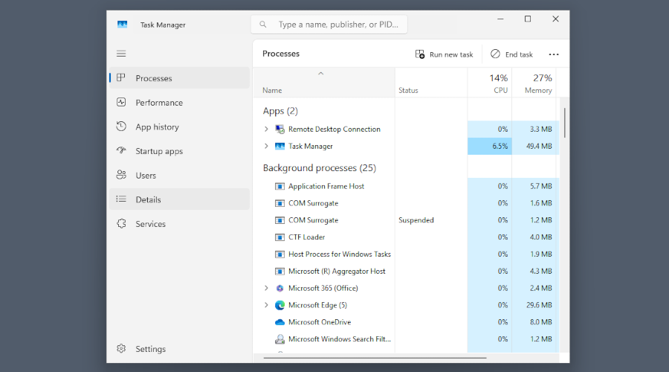Click the 2.4 MB memory value
This screenshot has width=669, height=372.
click(x=541, y=288)
